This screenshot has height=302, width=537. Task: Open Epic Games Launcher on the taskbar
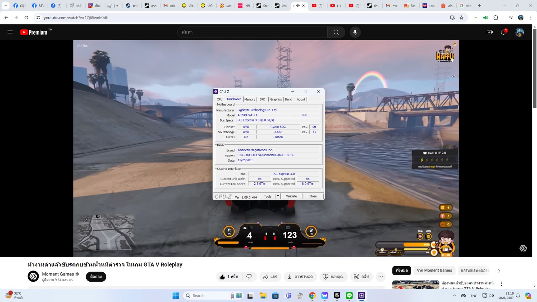tap(337, 296)
